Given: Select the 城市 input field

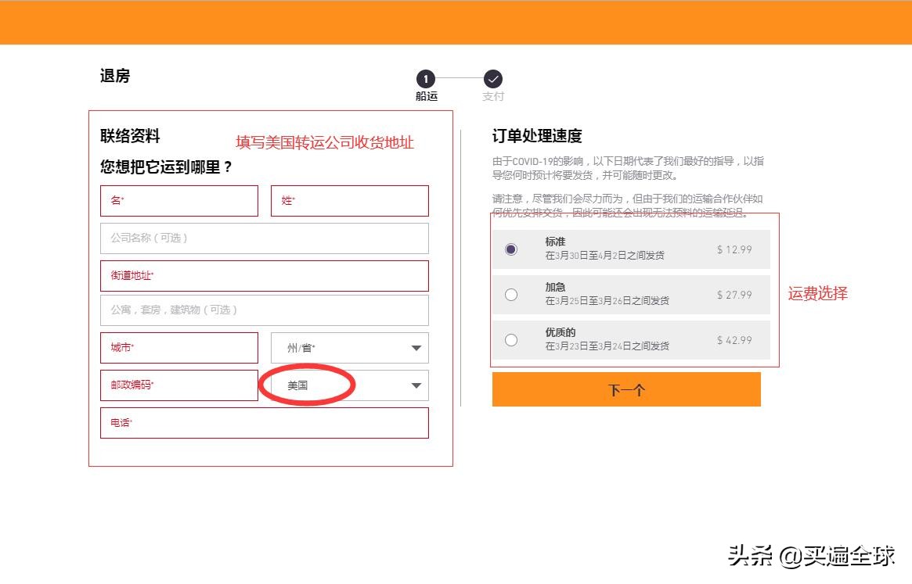Looking at the screenshot, I should [x=178, y=348].
